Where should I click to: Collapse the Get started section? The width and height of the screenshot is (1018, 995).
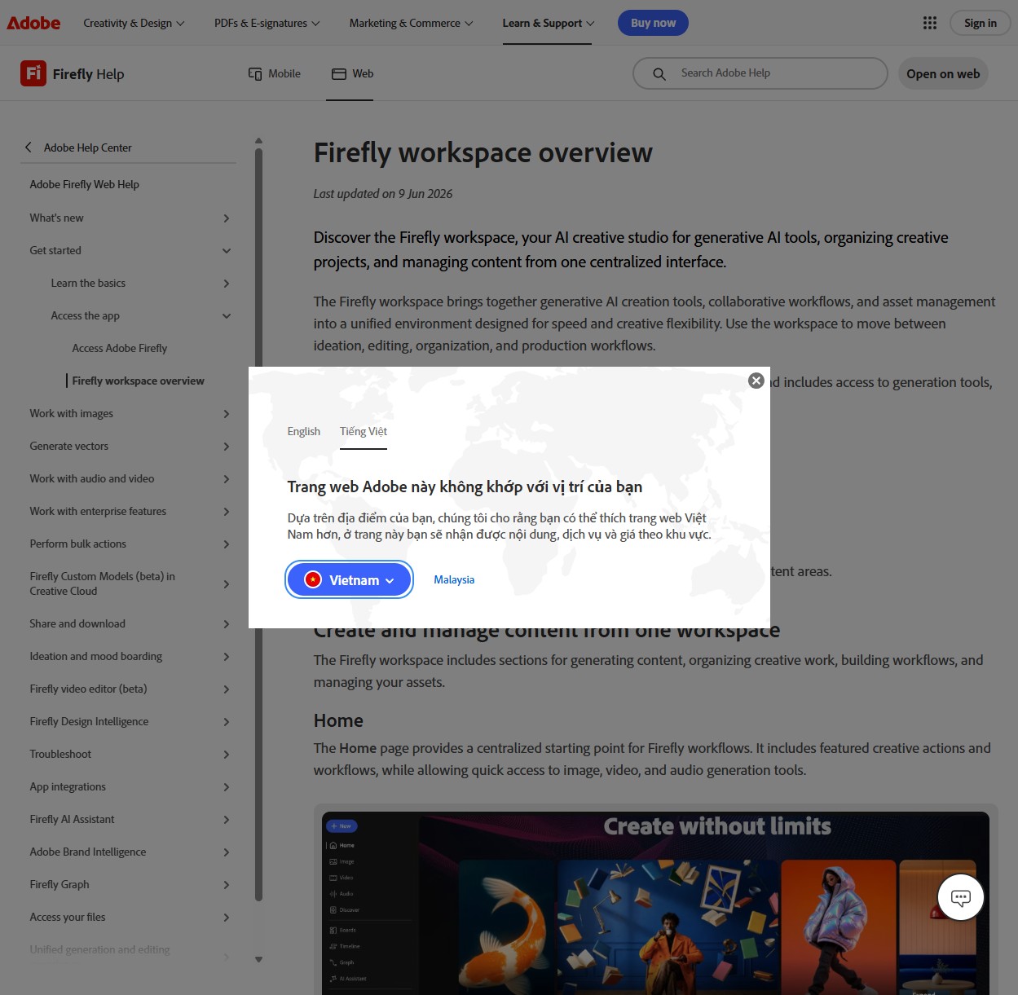227,250
